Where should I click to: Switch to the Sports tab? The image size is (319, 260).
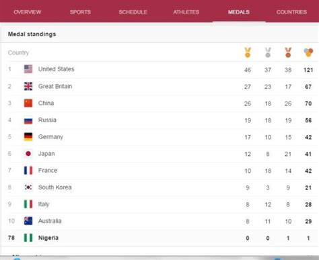point(80,12)
